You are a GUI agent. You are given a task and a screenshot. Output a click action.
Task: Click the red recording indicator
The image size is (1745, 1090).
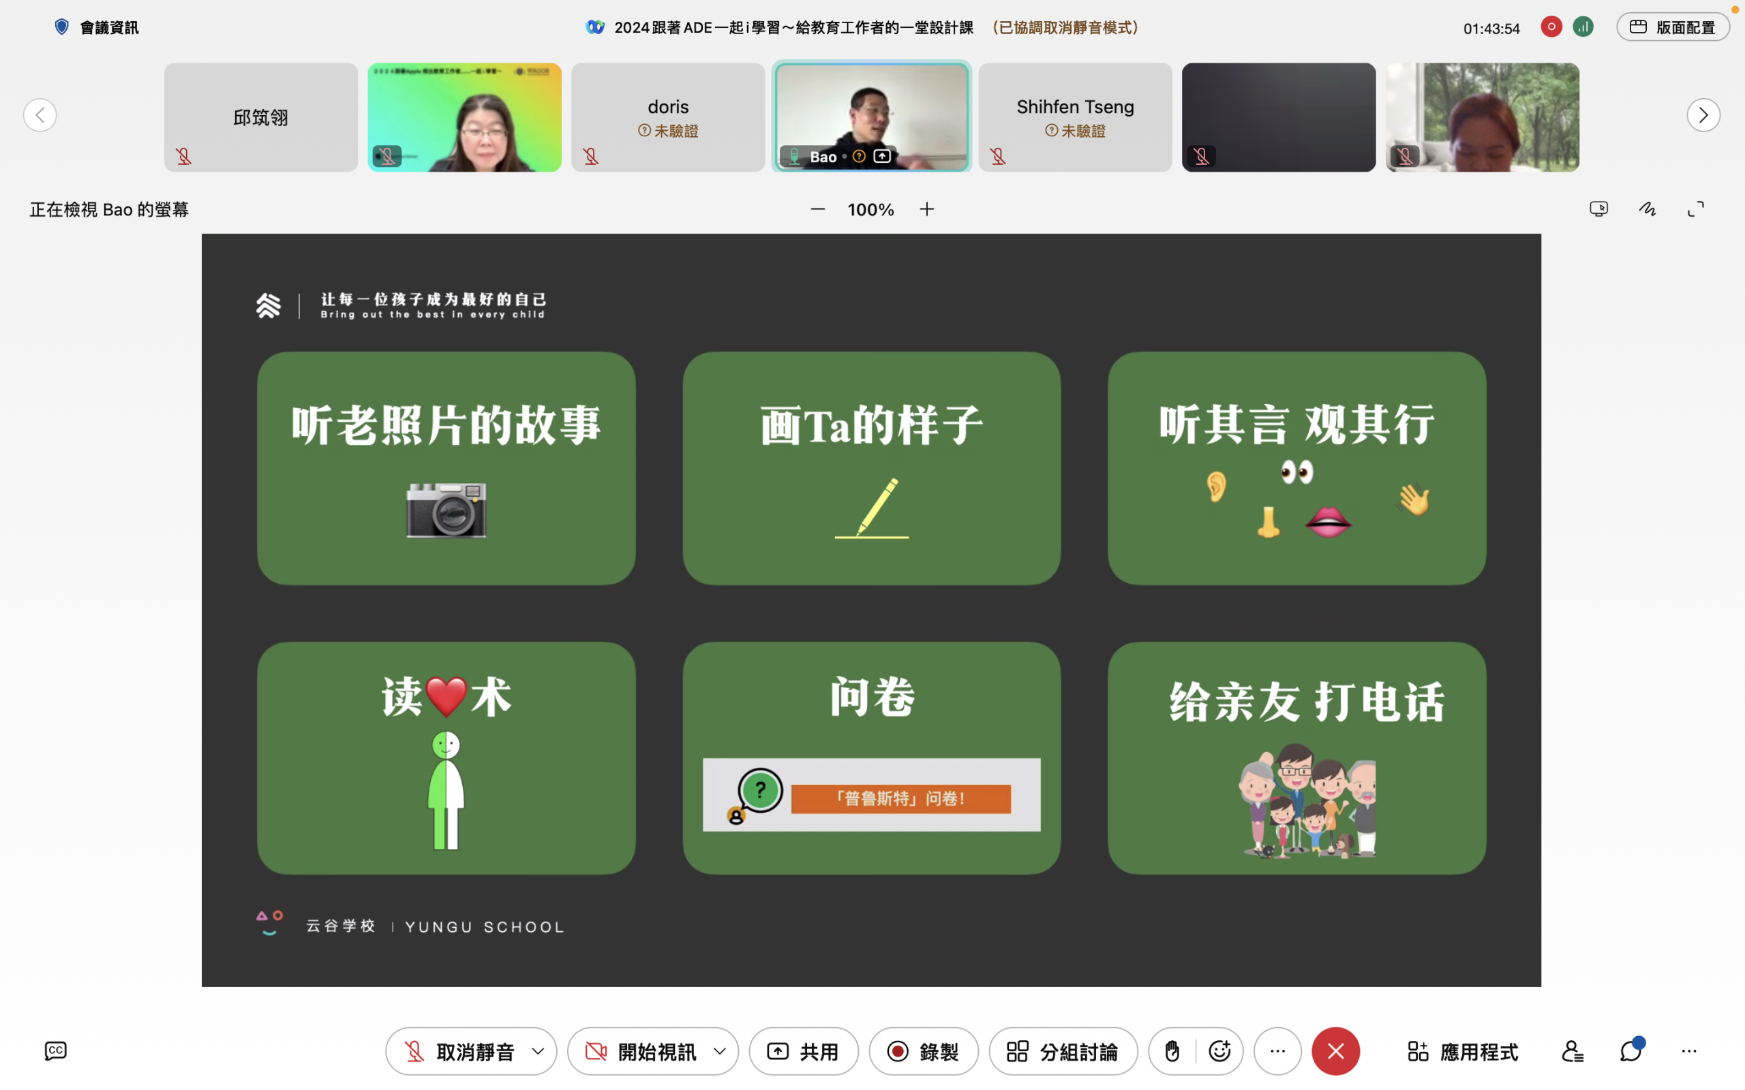1551,27
